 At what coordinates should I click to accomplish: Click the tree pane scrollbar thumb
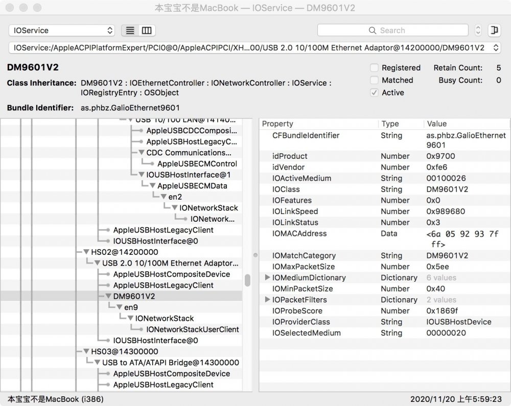(x=247, y=280)
